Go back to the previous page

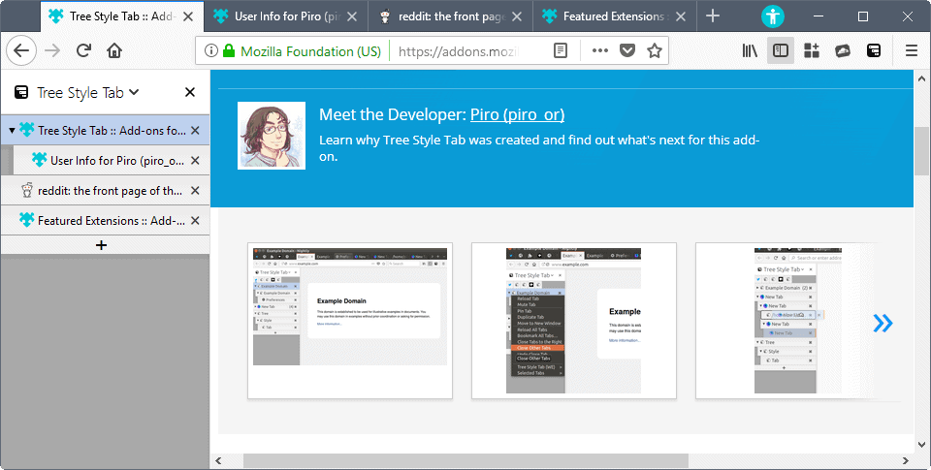point(21,51)
